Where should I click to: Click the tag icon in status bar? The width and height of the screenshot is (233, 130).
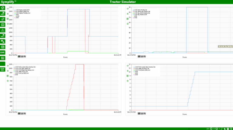pos(225,129)
